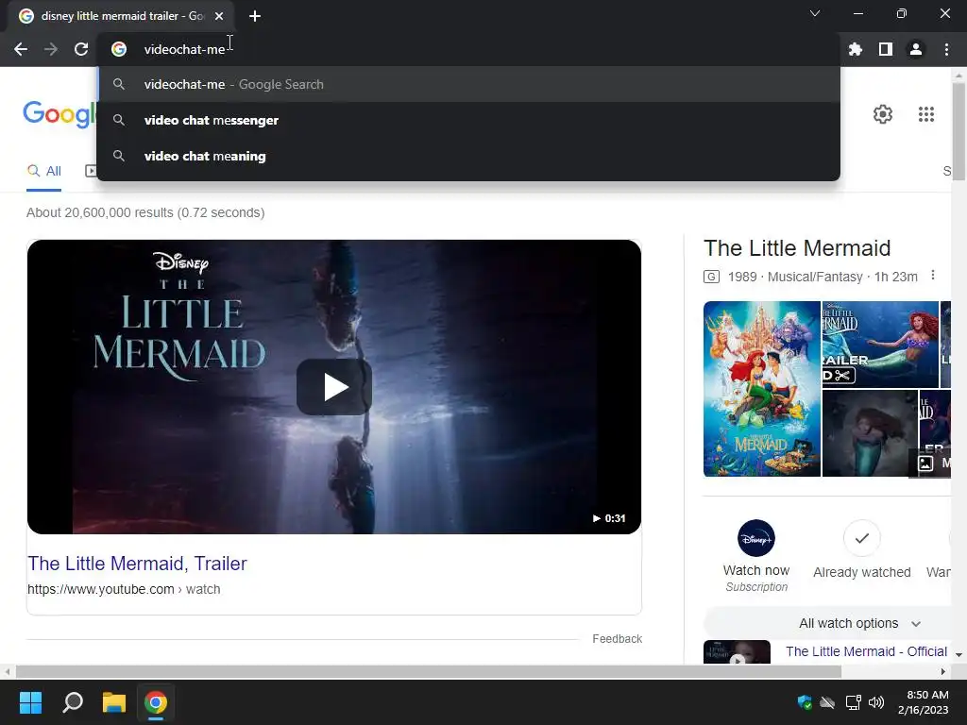Click the horizontal scrollbar thumb
Image resolution: width=967 pixels, height=725 pixels.
(x=429, y=672)
